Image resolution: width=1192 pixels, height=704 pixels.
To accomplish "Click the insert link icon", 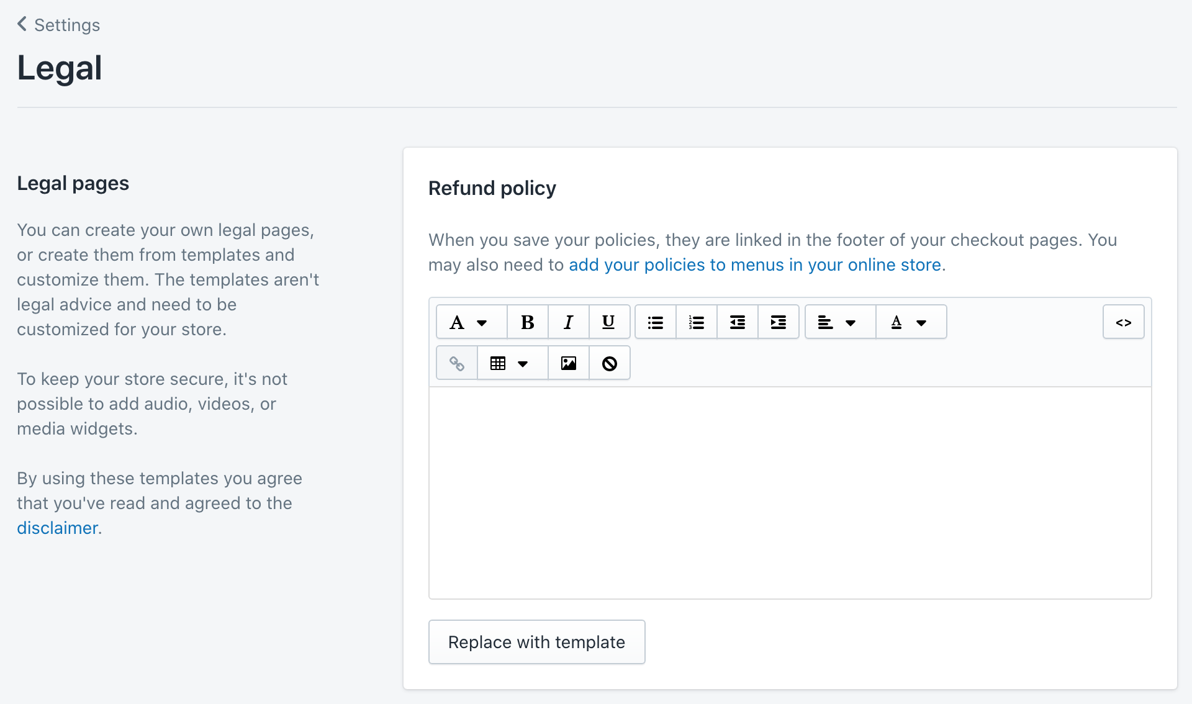I will (457, 363).
